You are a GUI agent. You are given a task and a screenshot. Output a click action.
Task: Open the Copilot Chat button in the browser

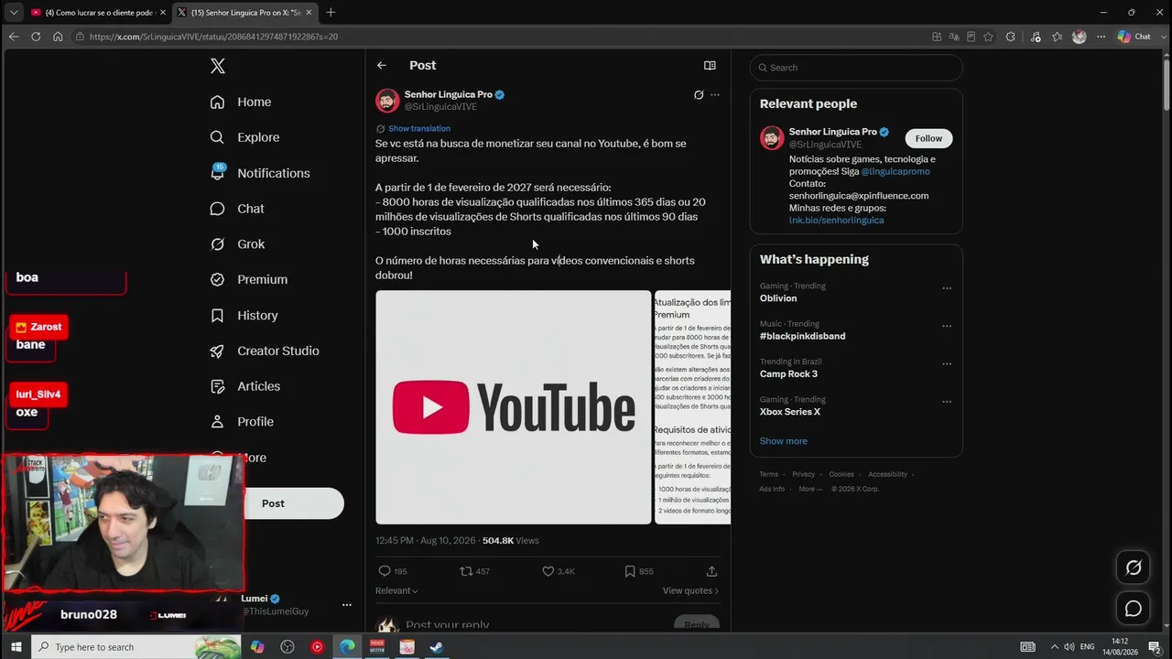click(1134, 37)
